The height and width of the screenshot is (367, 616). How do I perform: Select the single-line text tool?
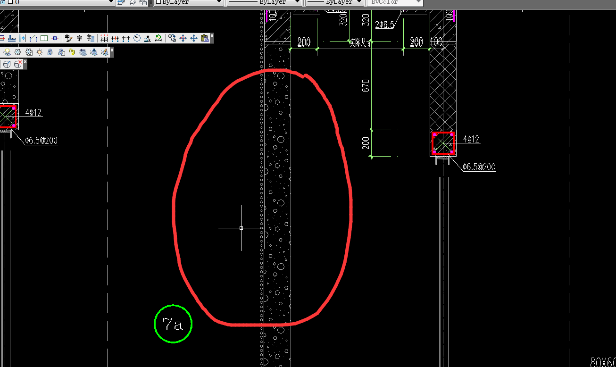(x=79, y=38)
